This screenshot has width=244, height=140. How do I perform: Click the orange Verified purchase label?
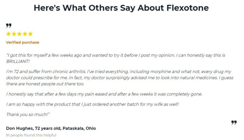(x=23, y=42)
